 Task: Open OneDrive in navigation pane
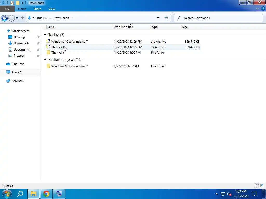coord(18,64)
